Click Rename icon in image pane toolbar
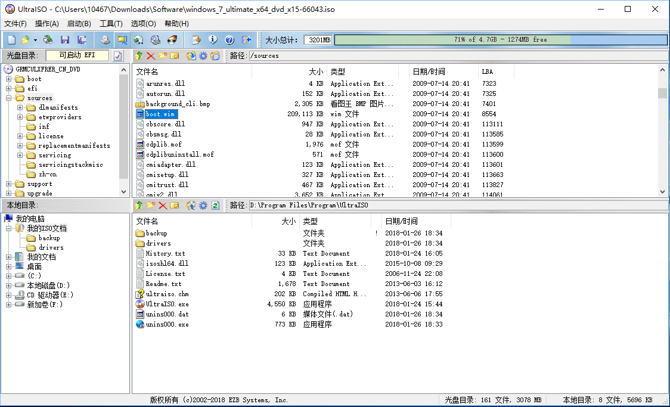 coord(174,56)
